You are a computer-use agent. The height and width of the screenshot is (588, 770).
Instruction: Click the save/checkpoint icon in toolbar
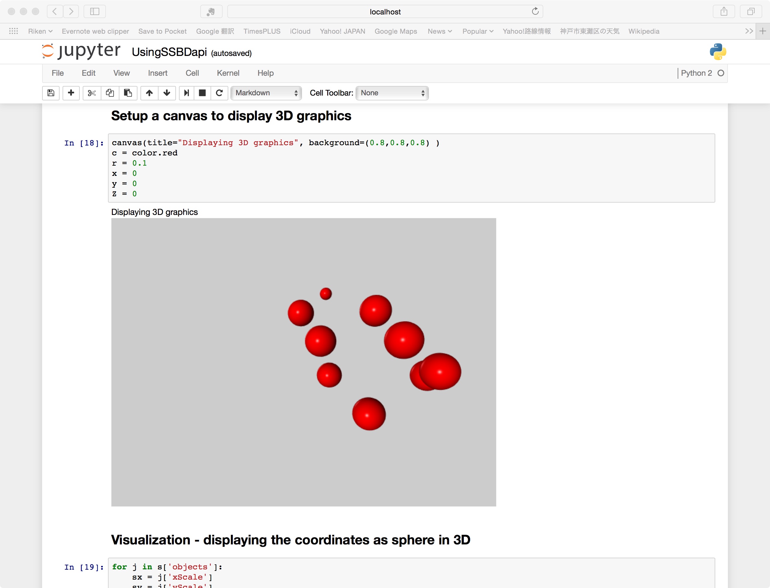click(x=52, y=93)
